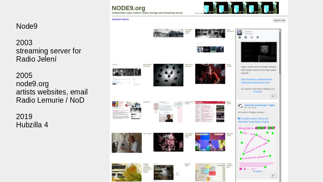Open the hamburger menu in the channel panel
Viewport: 323px width, 182px height.
[x=258, y=37]
